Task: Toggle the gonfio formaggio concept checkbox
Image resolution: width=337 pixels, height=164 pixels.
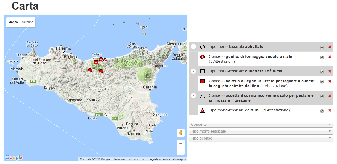Action: pyautogui.click(x=322, y=57)
